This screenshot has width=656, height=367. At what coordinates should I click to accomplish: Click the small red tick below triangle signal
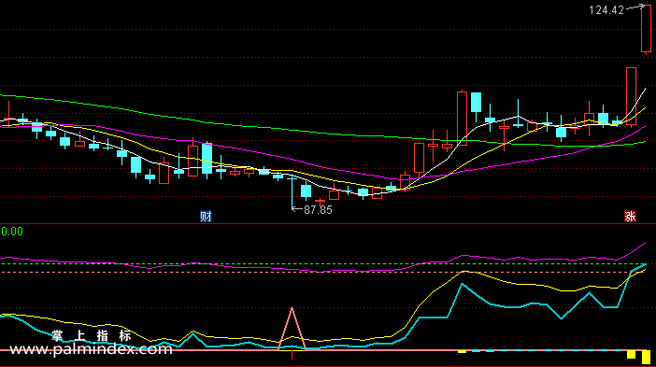click(x=292, y=355)
